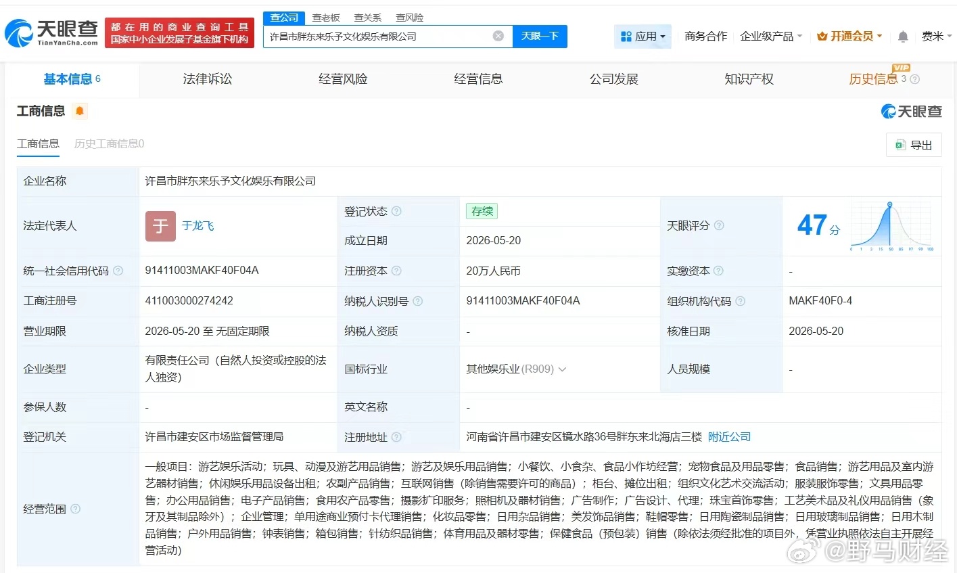Click the help icon next to 注册资本
Screen dimensions: 957x573
tap(396, 271)
